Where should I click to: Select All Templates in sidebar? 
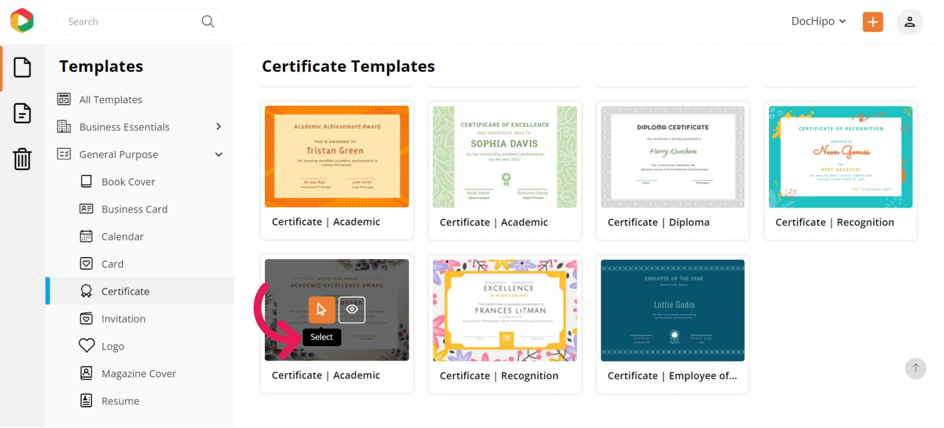[x=111, y=100]
